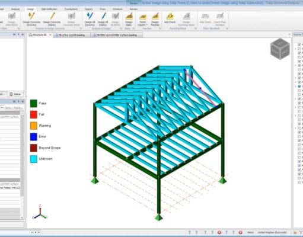The height and width of the screenshot is (237, 303).
Task: Open the Review ribbon tab
Action: click(133, 9)
